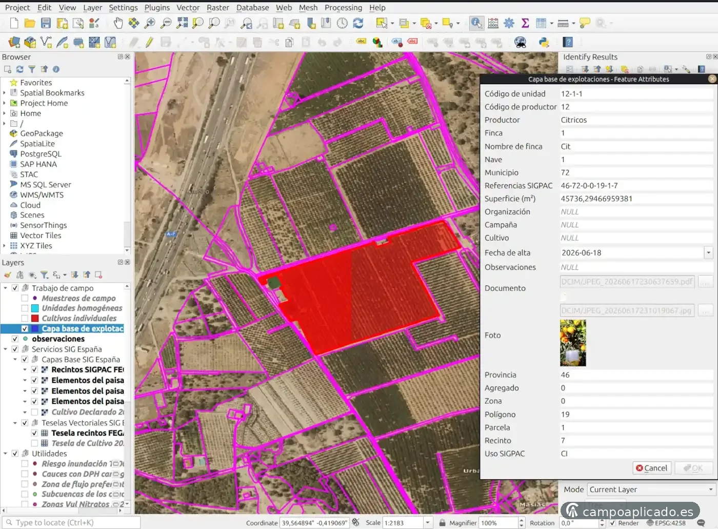Image resolution: width=718 pixels, height=529 pixels.
Task: Open the Python console icon
Action: (544, 42)
